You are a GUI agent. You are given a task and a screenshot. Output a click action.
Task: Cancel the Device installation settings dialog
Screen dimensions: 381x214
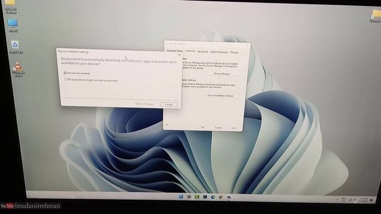(x=168, y=105)
